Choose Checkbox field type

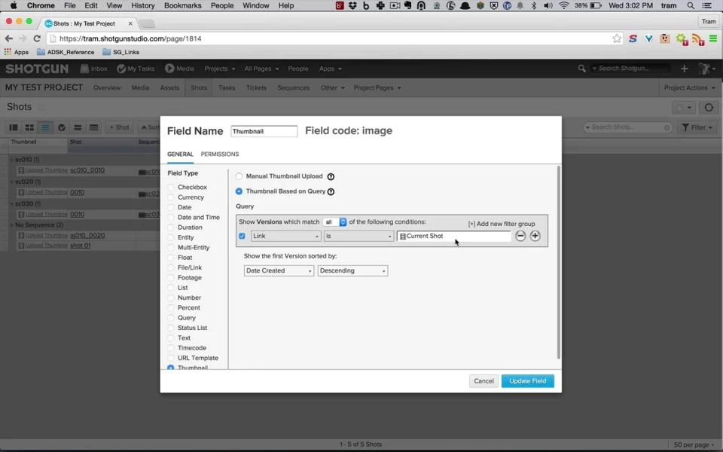171,187
